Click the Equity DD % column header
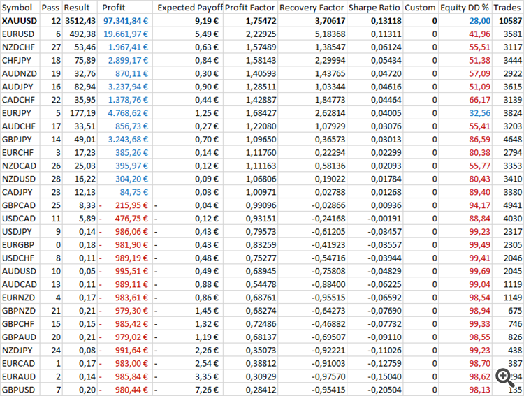Viewport: 524px width, 396px height. coord(465,8)
